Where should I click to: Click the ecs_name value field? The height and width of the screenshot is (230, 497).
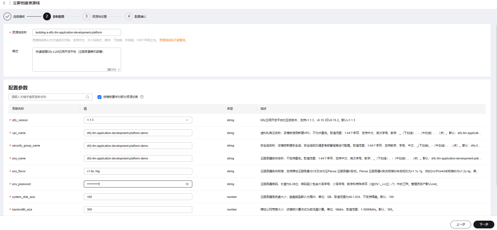click(138, 158)
